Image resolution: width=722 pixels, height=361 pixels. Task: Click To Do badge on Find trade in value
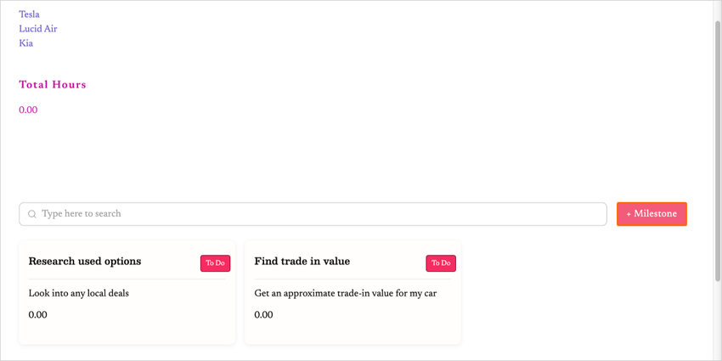(x=441, y=263)
